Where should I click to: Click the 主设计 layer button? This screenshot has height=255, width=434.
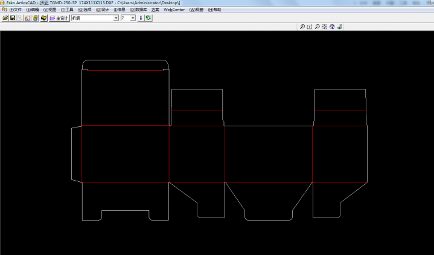62,18
